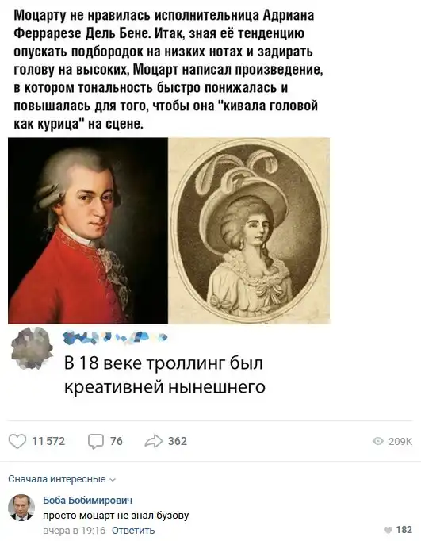Open the engraved portrait of woman in hat
The height and width of the screenshot is (541, 421).
(249, 231)
